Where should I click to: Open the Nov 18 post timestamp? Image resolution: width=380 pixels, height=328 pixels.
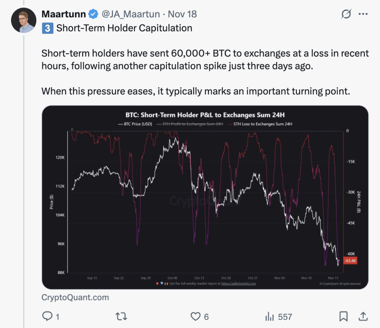point(182,14)
